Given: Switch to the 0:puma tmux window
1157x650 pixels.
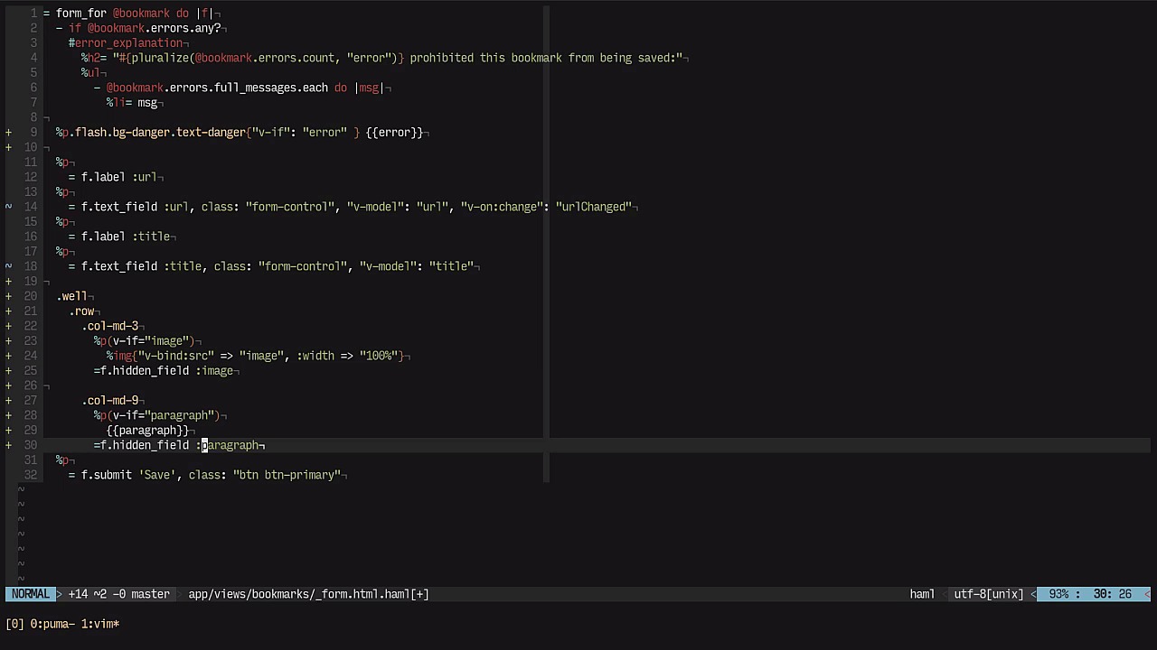Looking at the screenshot, I should [52, 624].
